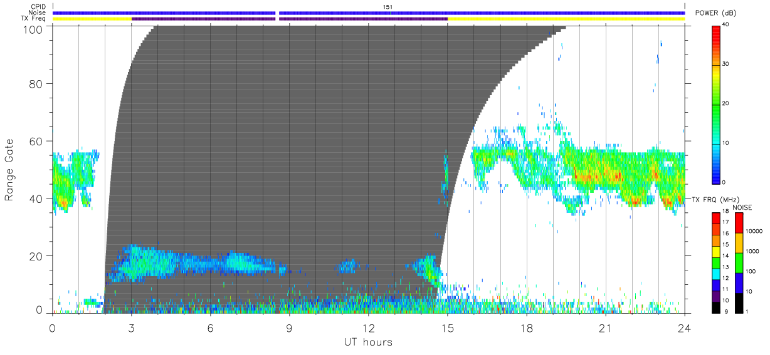Click the 80 tick on Range Gate axis
Viewport: 770px width, 355px height.
point(37,84)
